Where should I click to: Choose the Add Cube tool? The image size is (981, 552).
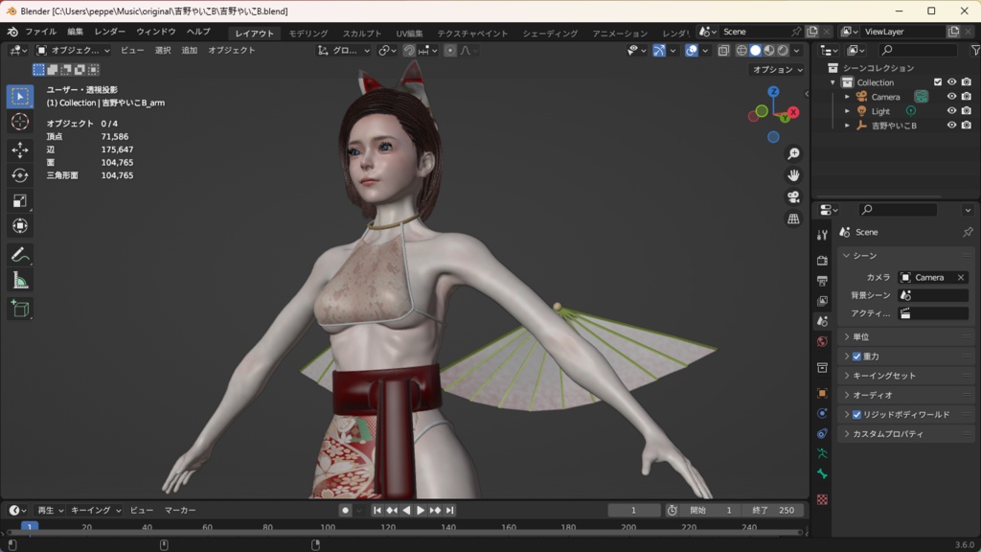[20, 309]
